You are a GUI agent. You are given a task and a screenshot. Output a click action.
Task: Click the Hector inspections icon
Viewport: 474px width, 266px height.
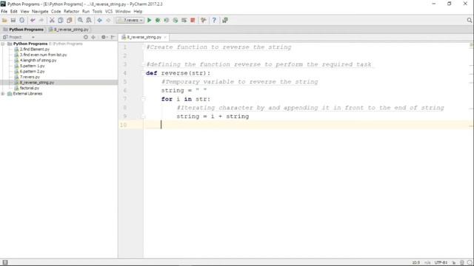pyautogui.click(x=462, y=263)
